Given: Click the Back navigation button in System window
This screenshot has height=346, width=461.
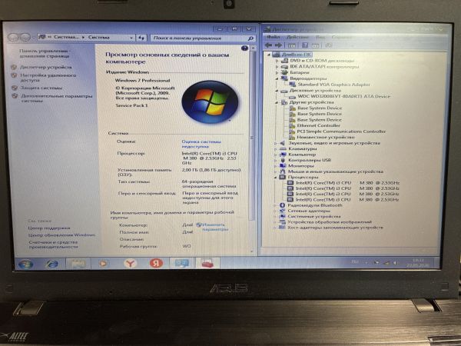Looking at the screenshot, I should click(x=13, y=38).
